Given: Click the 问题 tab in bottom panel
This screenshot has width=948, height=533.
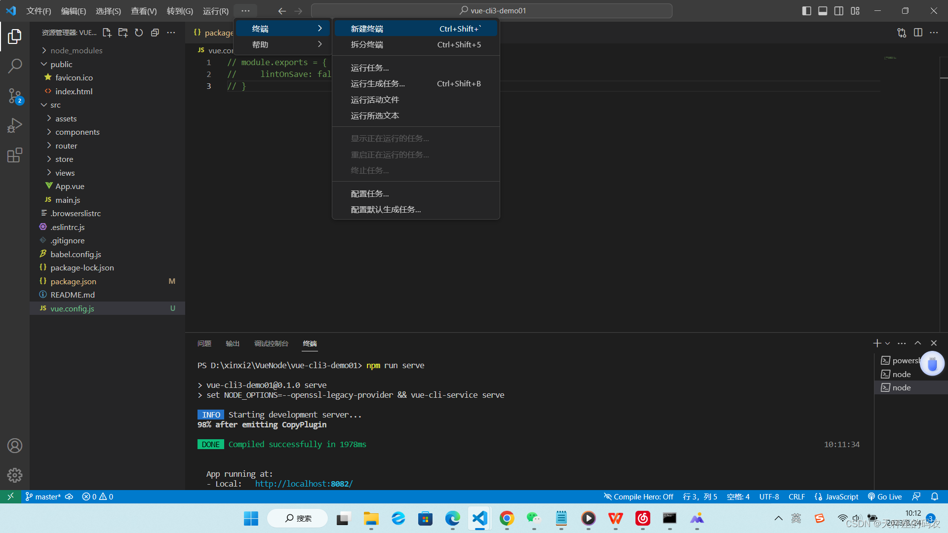Looking at the screenshot, I should coord(204,343).
